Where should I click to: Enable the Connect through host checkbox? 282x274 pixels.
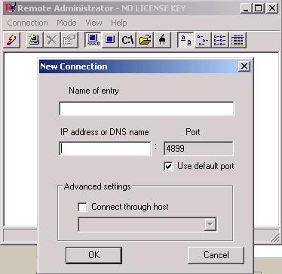point(83,207)
